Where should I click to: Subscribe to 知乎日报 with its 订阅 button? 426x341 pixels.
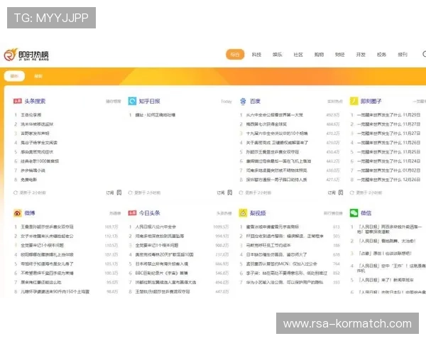coord(224,193)
